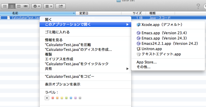Click the Emacs 23.4 icon

tap(139, 33)
